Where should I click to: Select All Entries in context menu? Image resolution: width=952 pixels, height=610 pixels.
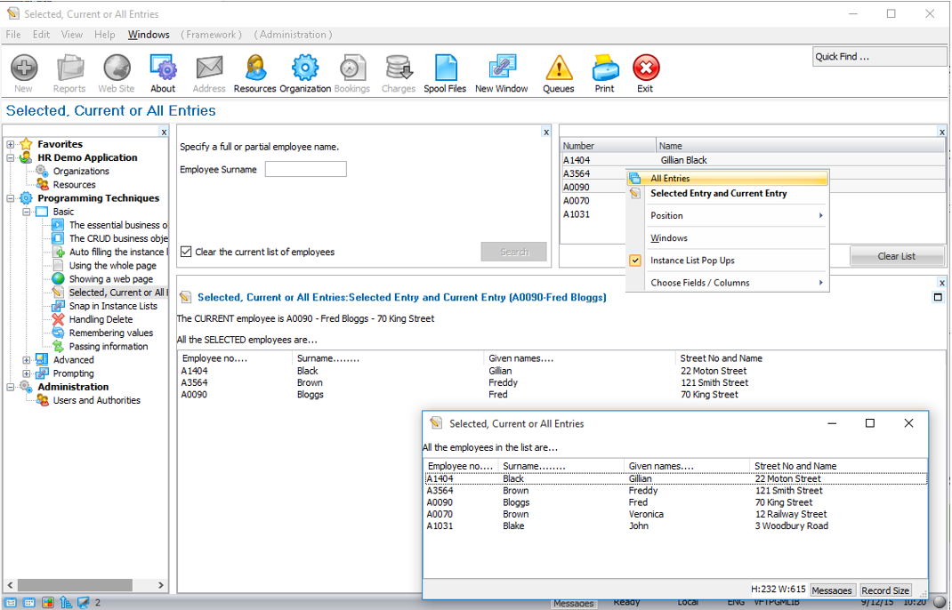670,179
